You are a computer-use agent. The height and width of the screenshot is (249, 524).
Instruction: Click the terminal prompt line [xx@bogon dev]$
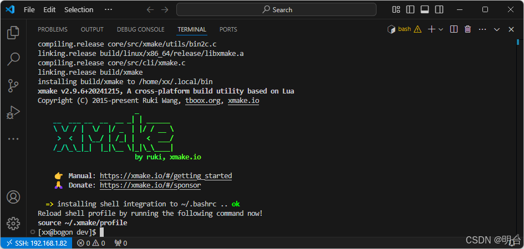click(x=67, y=232)
